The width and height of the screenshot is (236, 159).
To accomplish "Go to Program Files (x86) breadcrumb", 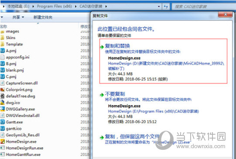I will [55, 6].
